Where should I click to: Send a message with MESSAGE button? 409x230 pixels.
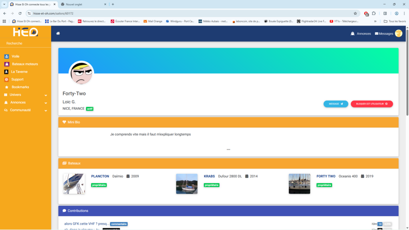click(336, 104)
